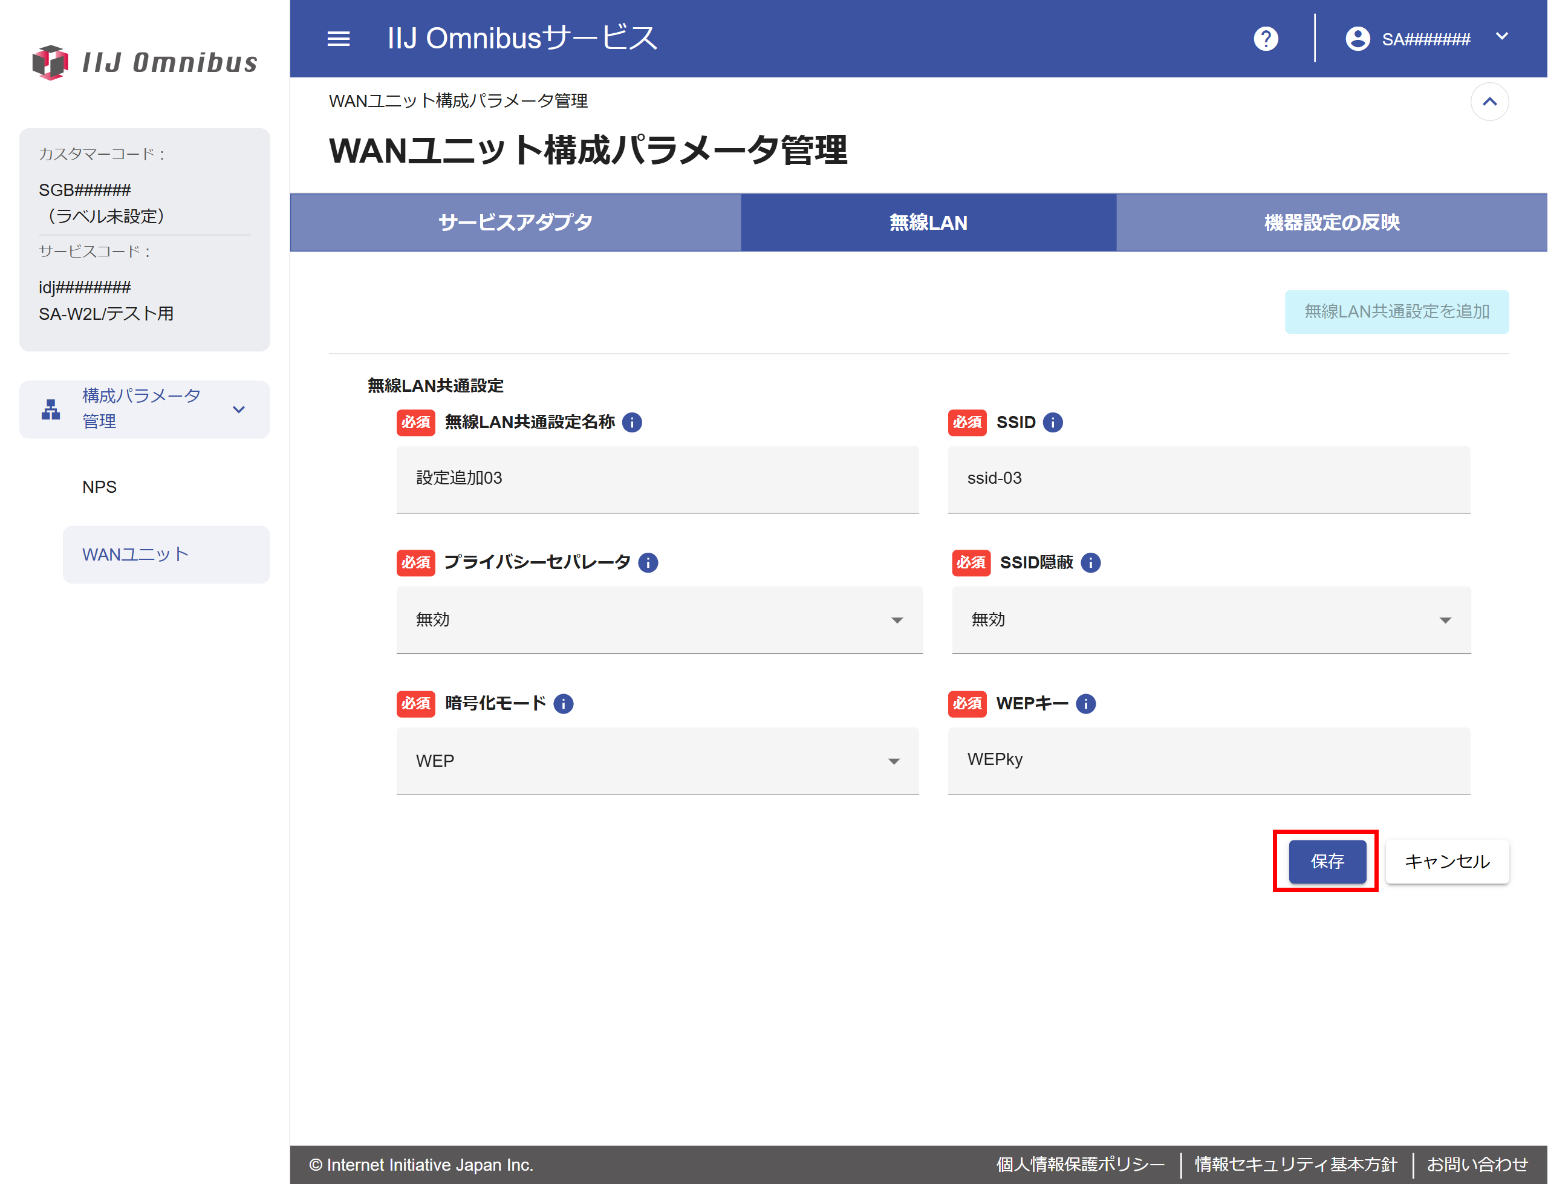Viewport: 1548px width, 1184px height.
Task: Click 構成パラメータ管理 sidebar label
Action: pos(141,408)
